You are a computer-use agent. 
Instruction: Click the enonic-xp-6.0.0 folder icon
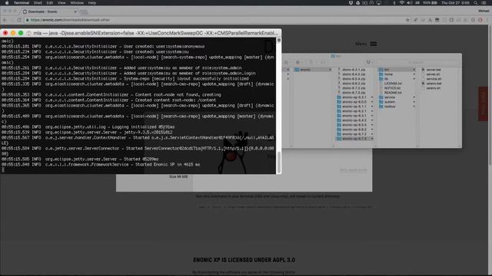(339, 102)
